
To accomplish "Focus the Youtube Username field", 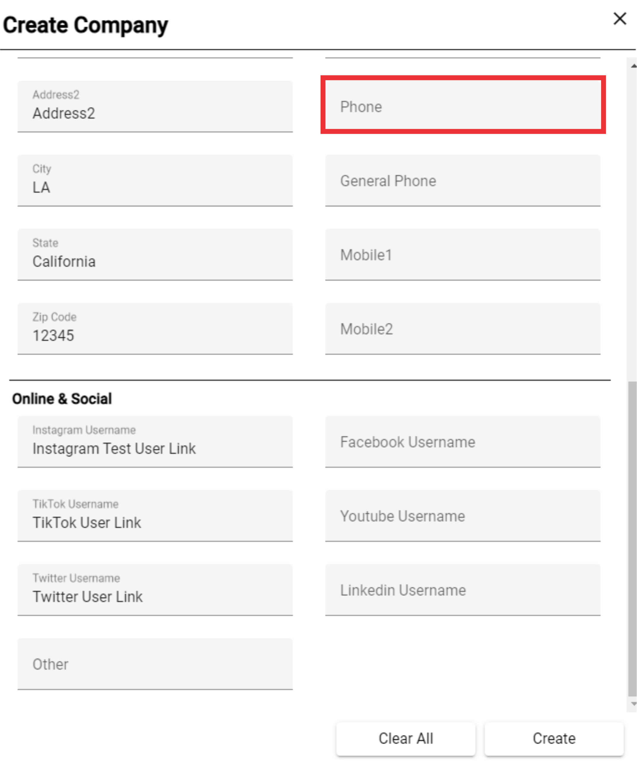I will tap(463, 516).
